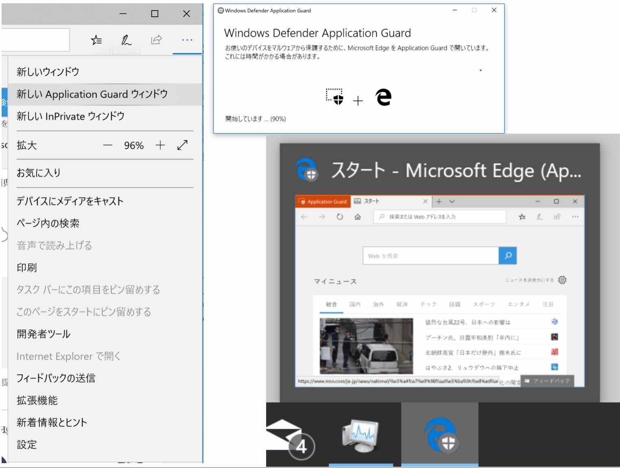Open headline about はやぶさ2
The image size is (620, 468).
(x=472, y=368)
